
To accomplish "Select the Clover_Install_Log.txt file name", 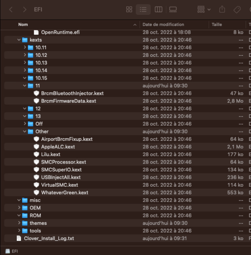I will [49, 239].
